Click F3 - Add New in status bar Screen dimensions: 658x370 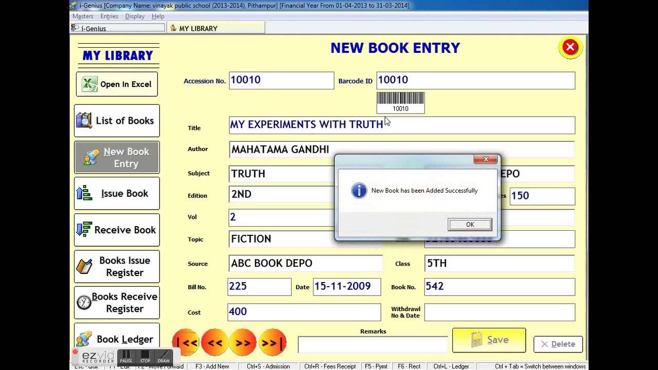(212, 366)
